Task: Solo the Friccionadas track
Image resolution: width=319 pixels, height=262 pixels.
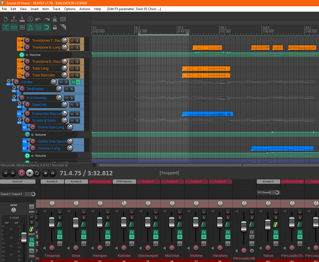Action: click(x=72, y=98)
